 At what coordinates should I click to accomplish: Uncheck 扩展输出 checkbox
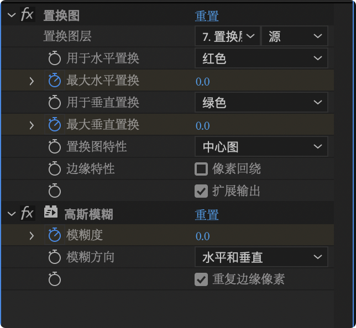click(x=201, y=191)
